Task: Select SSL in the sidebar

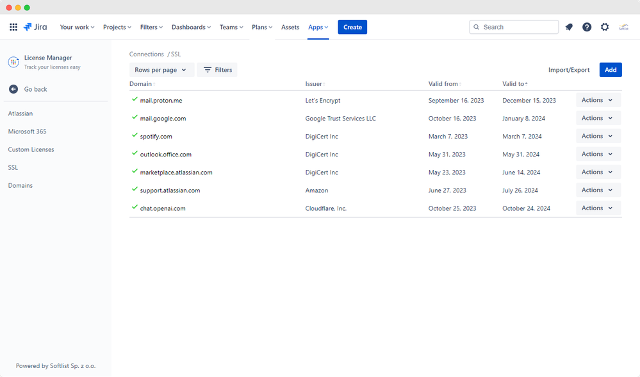Action: point(13,167)
